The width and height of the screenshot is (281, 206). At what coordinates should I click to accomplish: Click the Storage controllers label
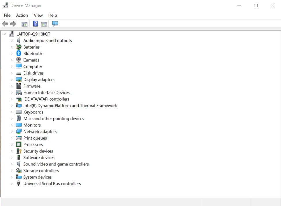(x=41, y=170)
